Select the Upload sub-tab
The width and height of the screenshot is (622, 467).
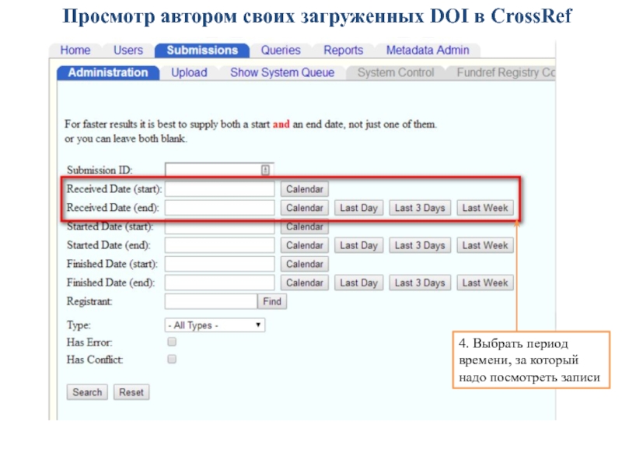pyautogui.click(x=189, y=72)
